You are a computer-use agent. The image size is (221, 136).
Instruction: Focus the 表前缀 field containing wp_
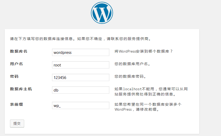81,105
